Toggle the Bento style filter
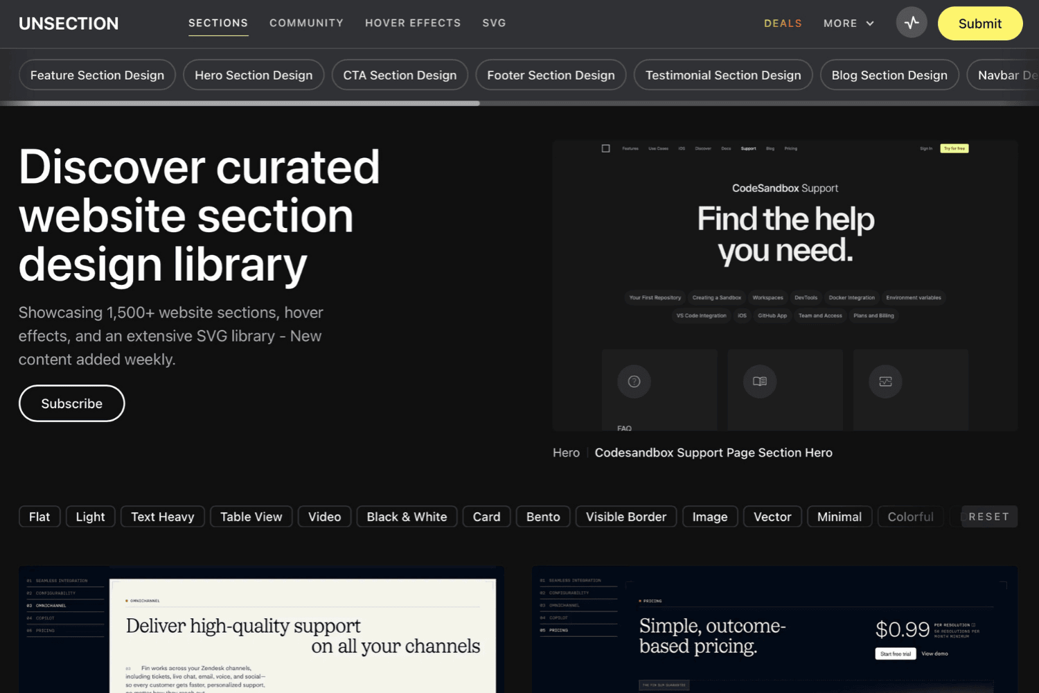Screen dimensions: 1039x693 pos(543,517)
